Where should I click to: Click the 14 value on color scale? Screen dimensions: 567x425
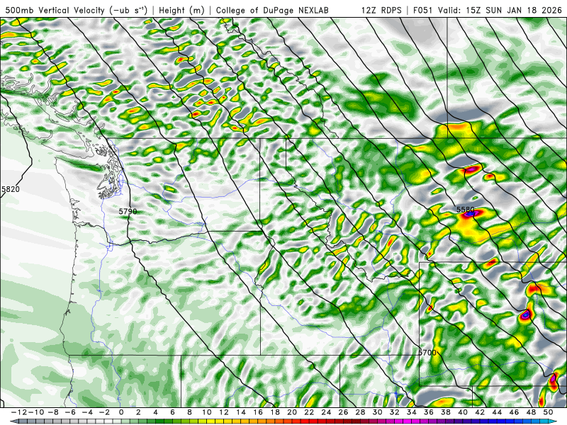tap(241, 412)
